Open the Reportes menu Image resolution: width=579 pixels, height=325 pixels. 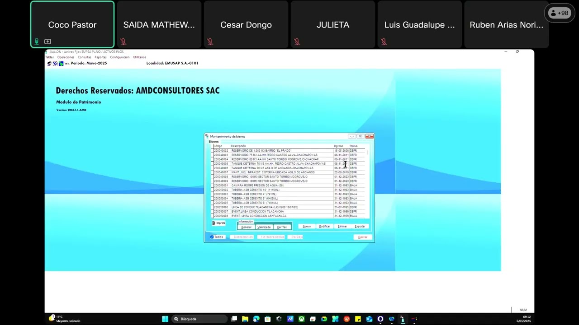100,57
